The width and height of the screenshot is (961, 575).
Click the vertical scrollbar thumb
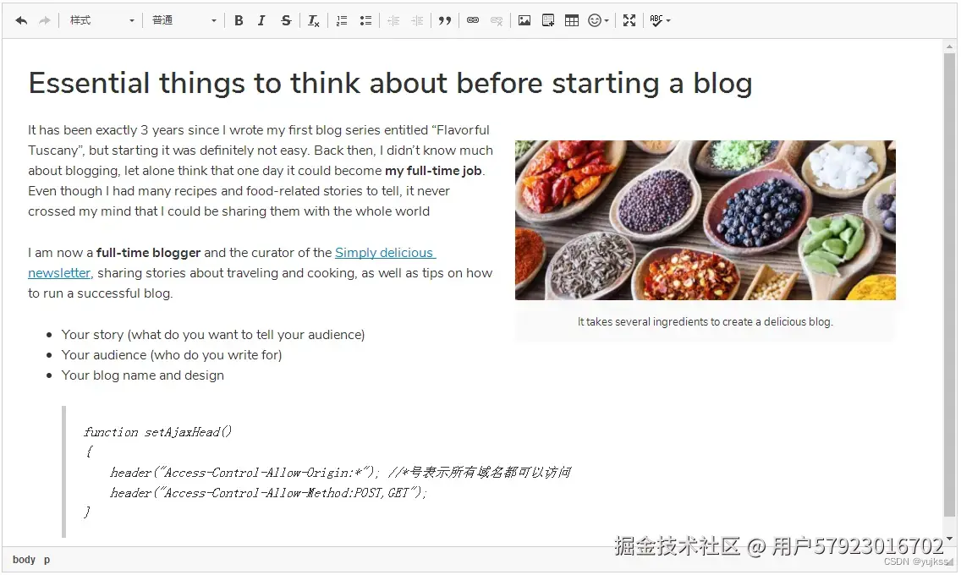[949, 285]
